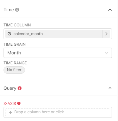Click the TIME COLUMN label
Image resolution: width=118 pixels, height=121 pixels.
pyautogui.click(x=17, y=25)
